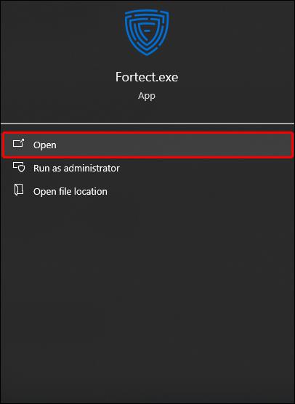The height and width of the screenshot is (404, 295).
Task: Click the monitor-with-shield admin icon
Action: 19,167
